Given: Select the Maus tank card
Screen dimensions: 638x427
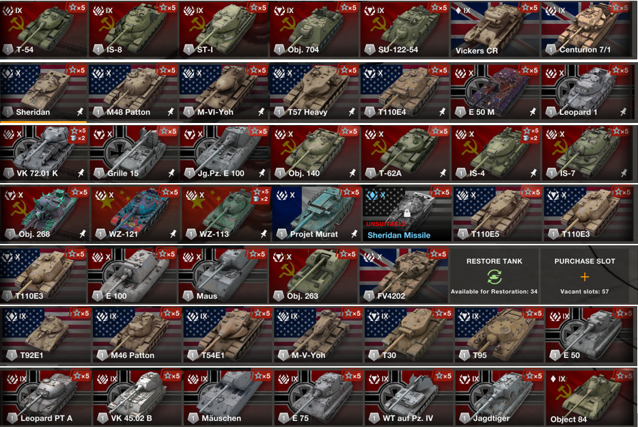Looking at the screenshot, I should (x=223, y=276).
